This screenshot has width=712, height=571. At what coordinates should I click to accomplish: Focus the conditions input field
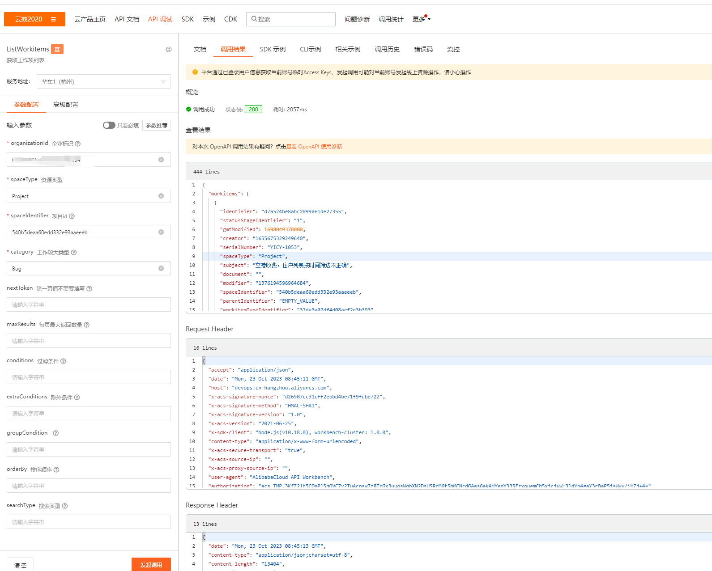tap(89, 377)
